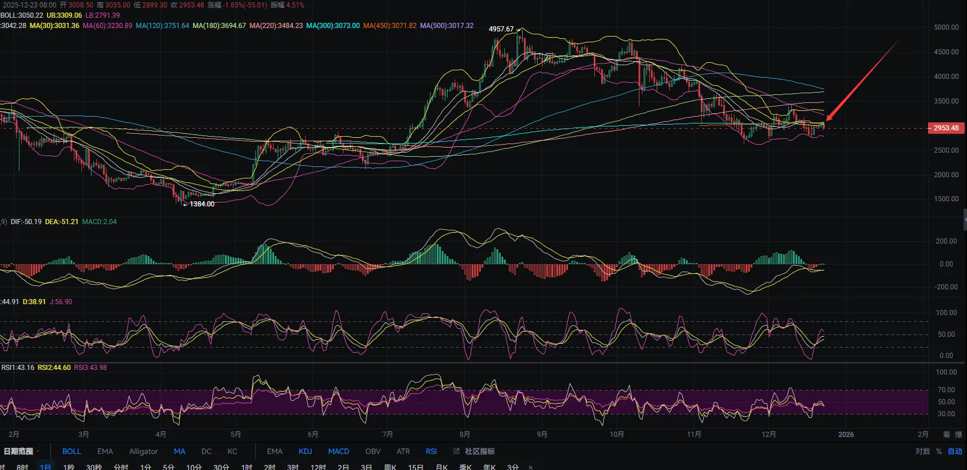Image resolution: width=967 pixels, height=470 pixels.
Task: Enable the Alligator indicator
Action: pos(143,451)
